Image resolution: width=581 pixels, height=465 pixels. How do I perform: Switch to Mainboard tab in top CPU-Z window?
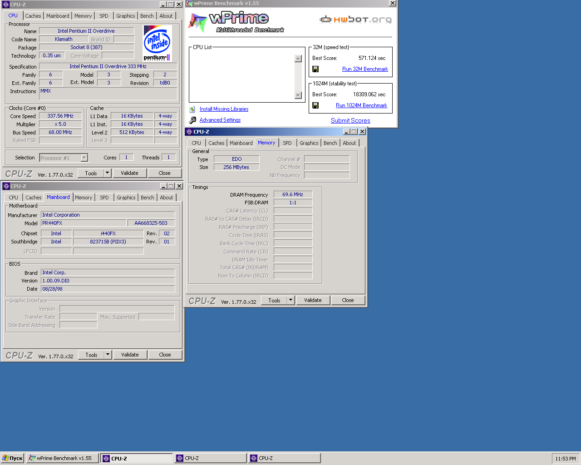point(58,16)
